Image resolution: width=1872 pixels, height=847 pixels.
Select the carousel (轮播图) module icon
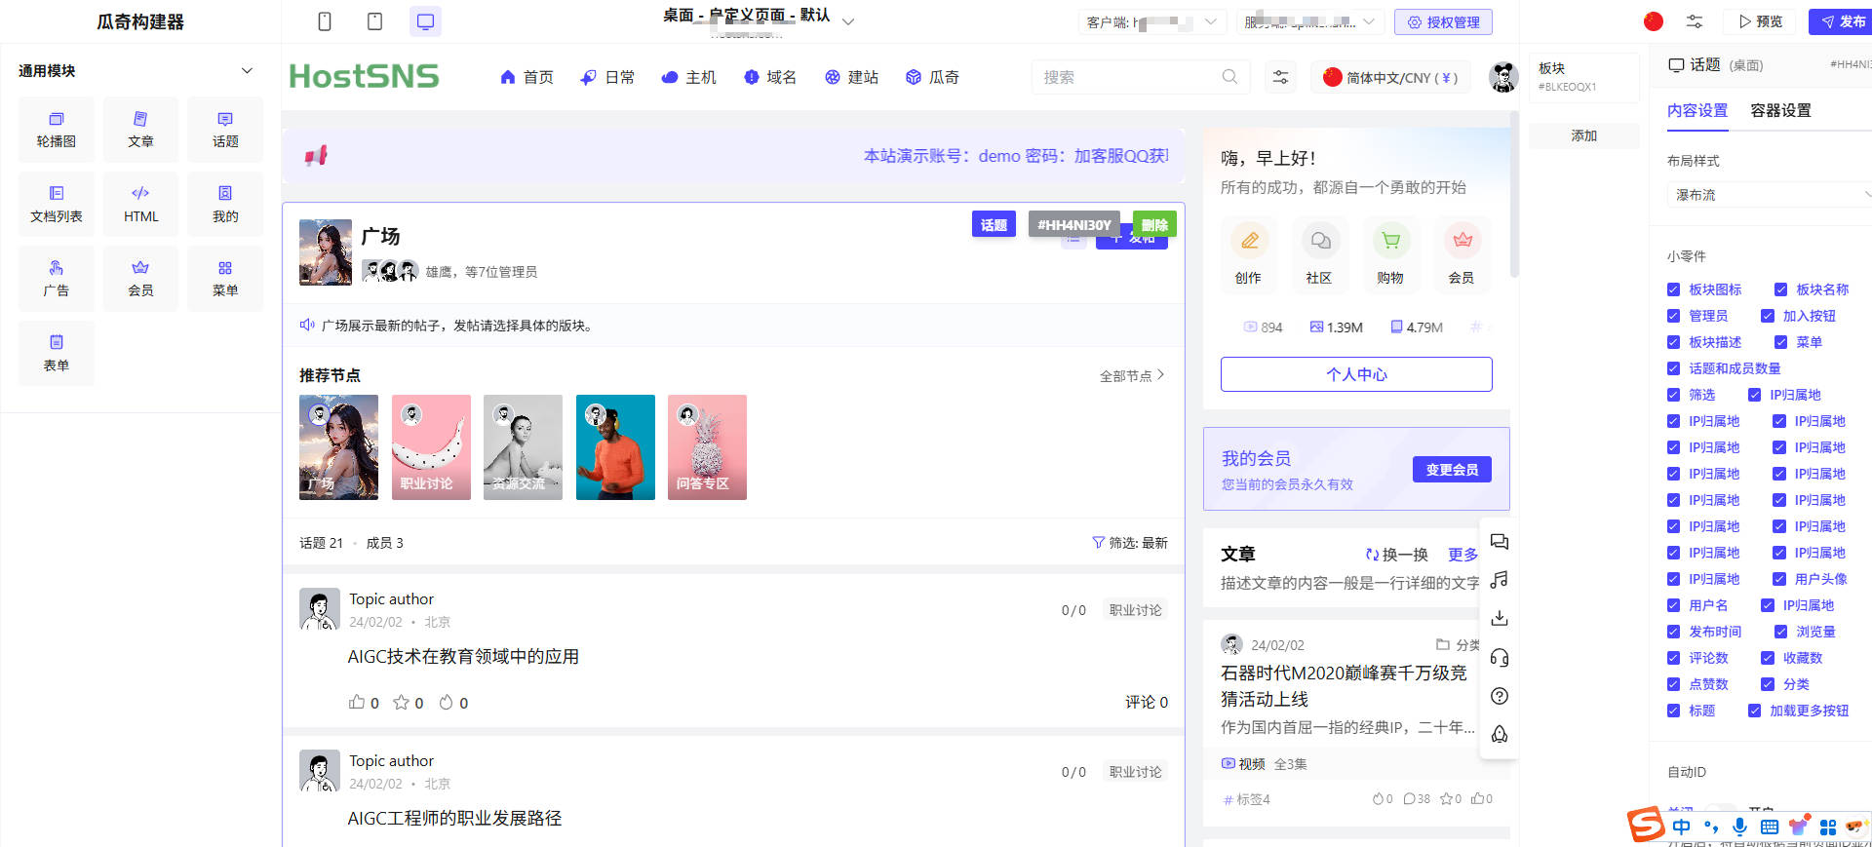[56, 120]
